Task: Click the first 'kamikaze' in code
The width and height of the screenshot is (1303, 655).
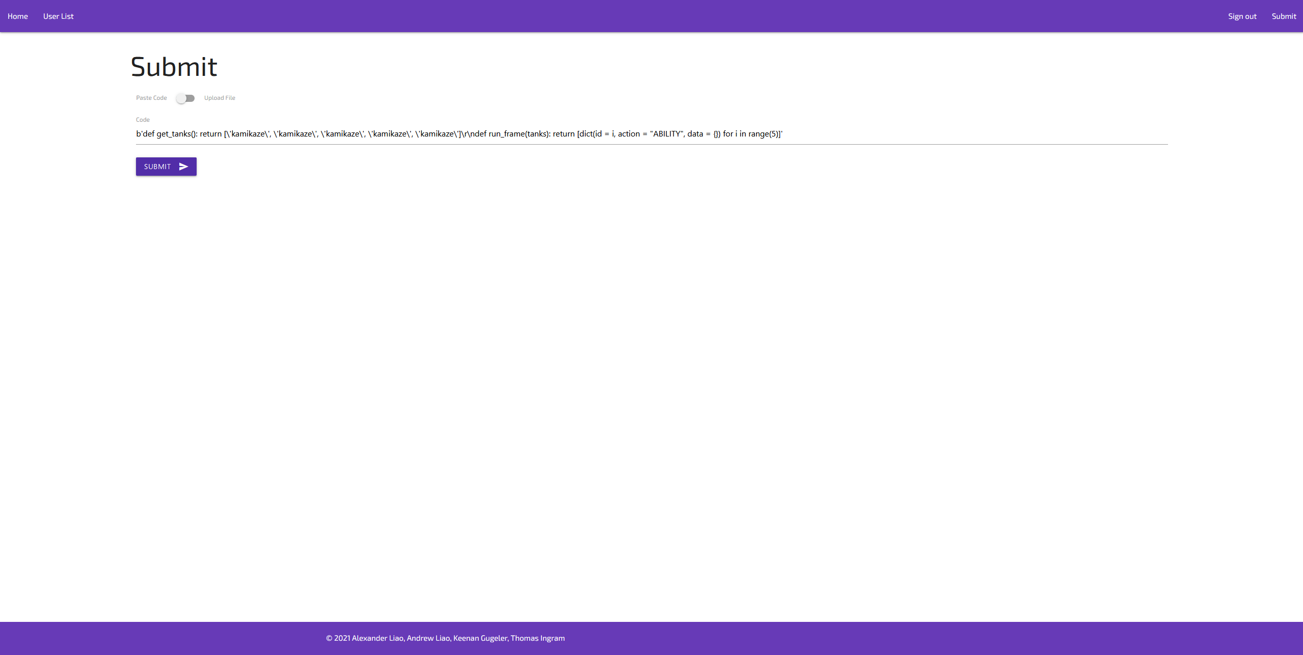Action: click(248, 134)
